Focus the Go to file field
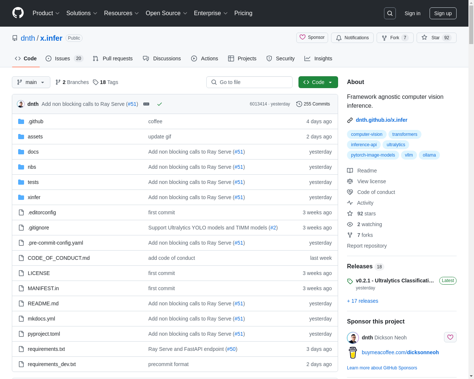The height and width of the screenshot is (379, 474). (x=249, y=82)
